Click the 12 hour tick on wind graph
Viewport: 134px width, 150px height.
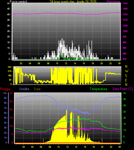(x=66, y=63)
